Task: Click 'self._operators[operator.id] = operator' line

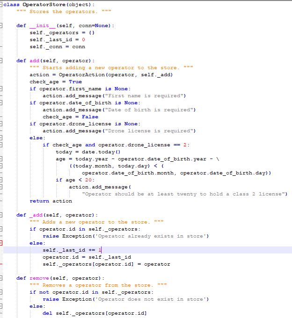Action: click(106, 264)
